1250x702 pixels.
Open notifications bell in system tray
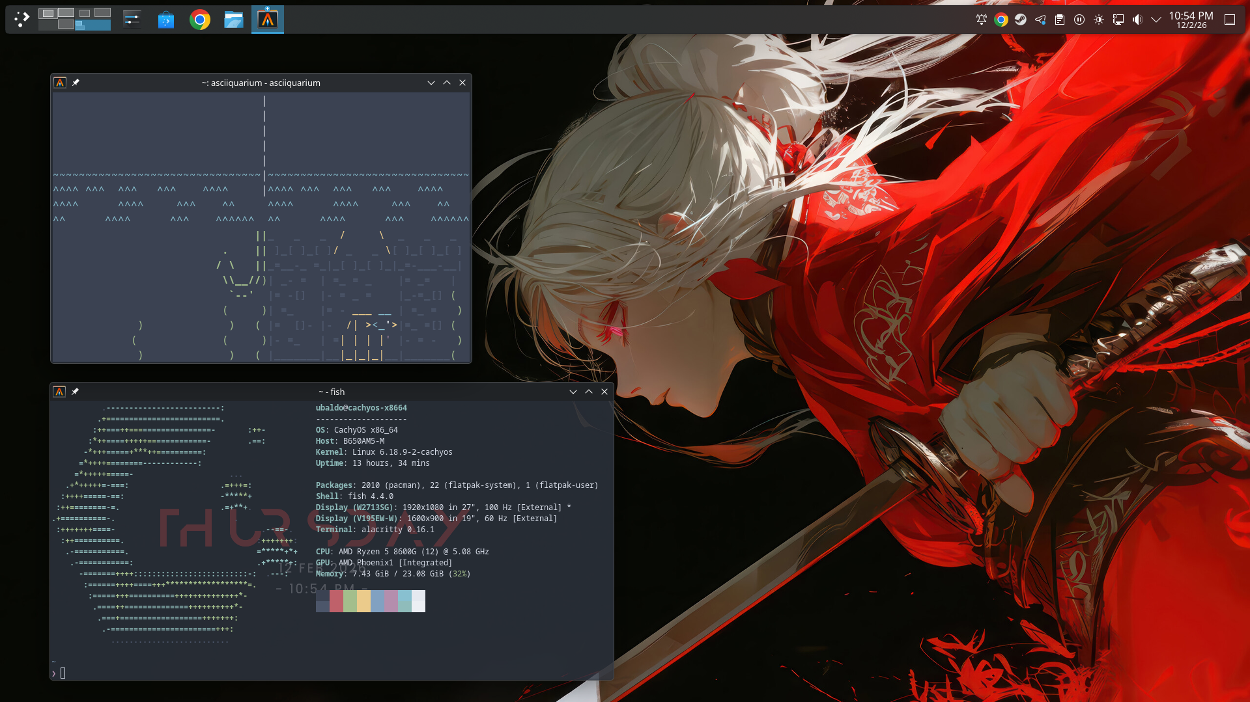[982, 20]
